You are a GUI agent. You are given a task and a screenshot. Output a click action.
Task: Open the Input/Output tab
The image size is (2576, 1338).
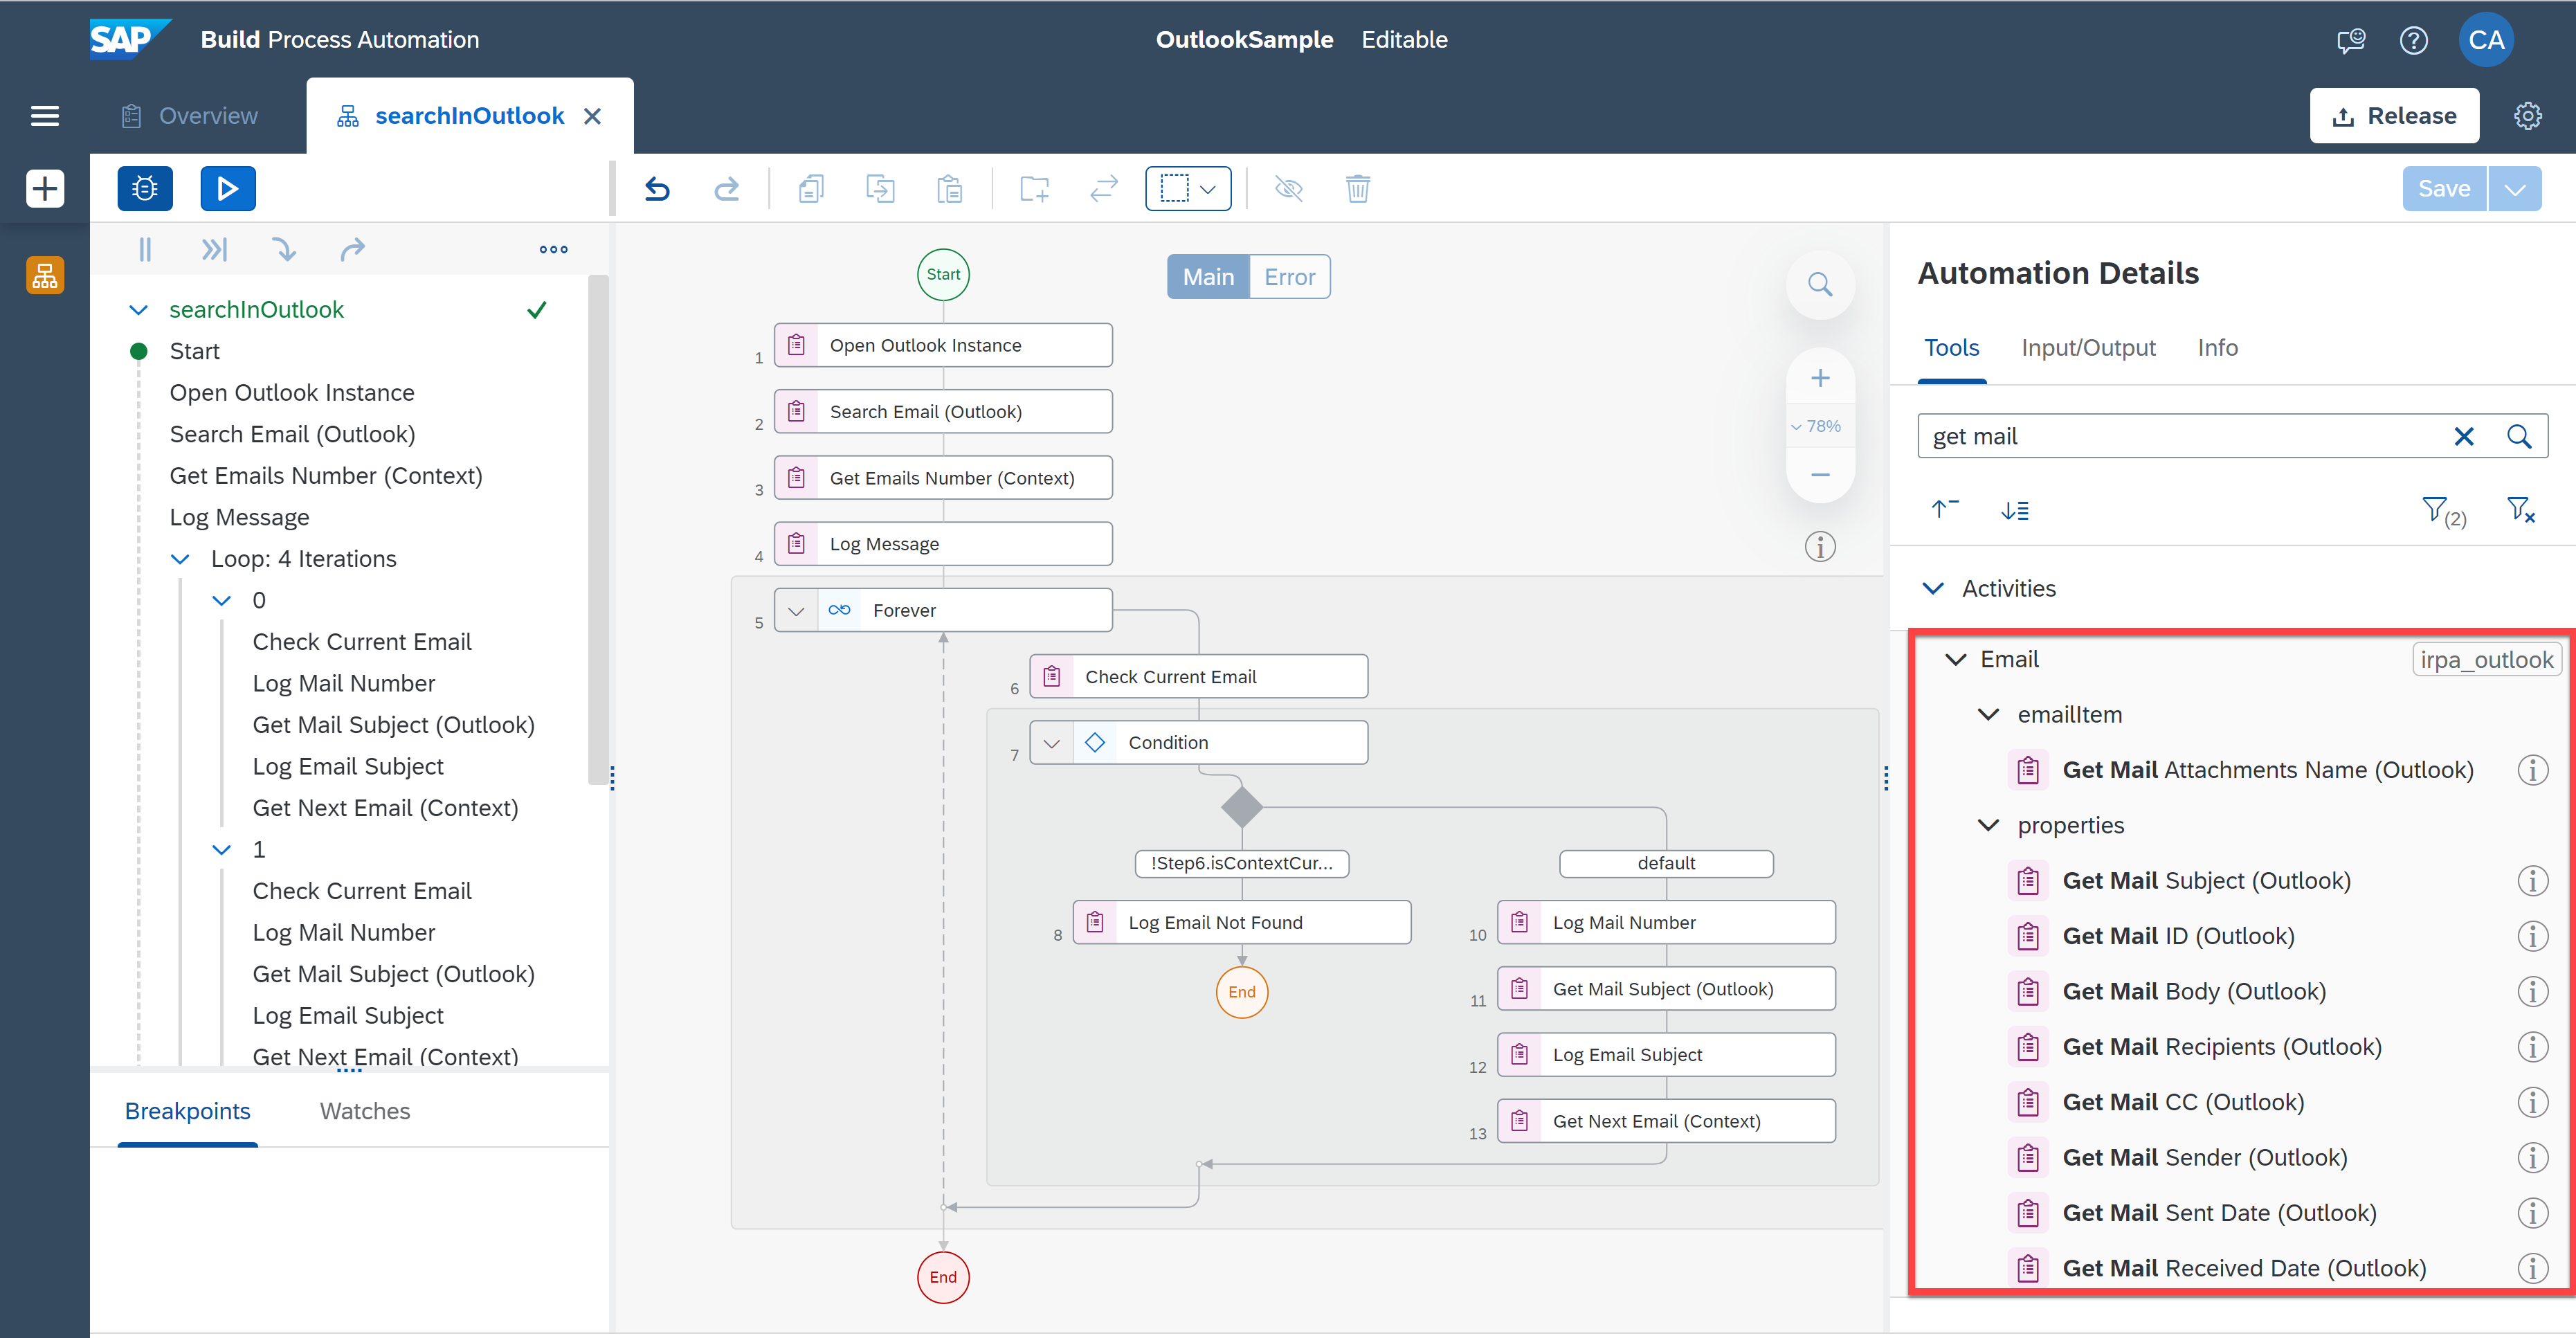tap(2088, 347)
